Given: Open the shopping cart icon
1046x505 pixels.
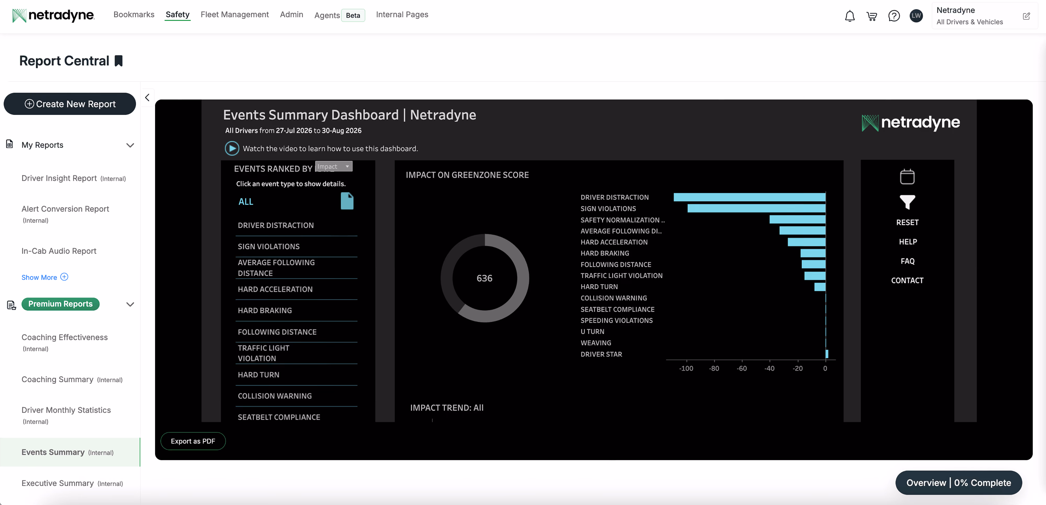Looking at the screenshot, I should tap(871, 16).
